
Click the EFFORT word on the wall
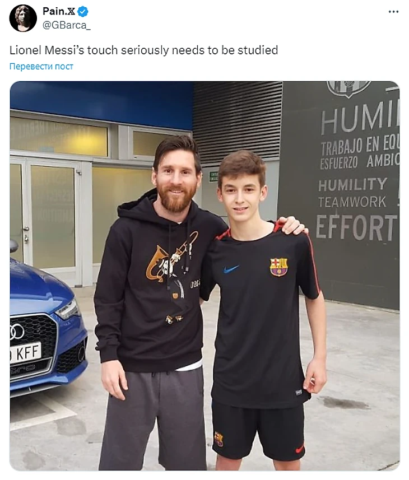tap(356, 227)
